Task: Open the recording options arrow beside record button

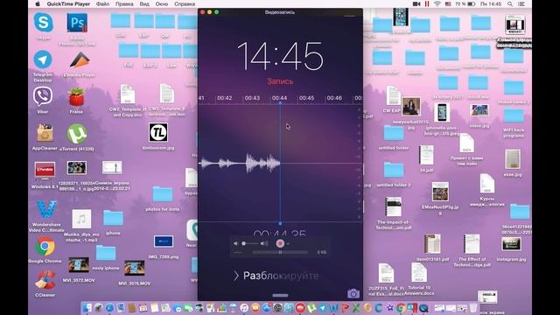Action: coord(288,244)
